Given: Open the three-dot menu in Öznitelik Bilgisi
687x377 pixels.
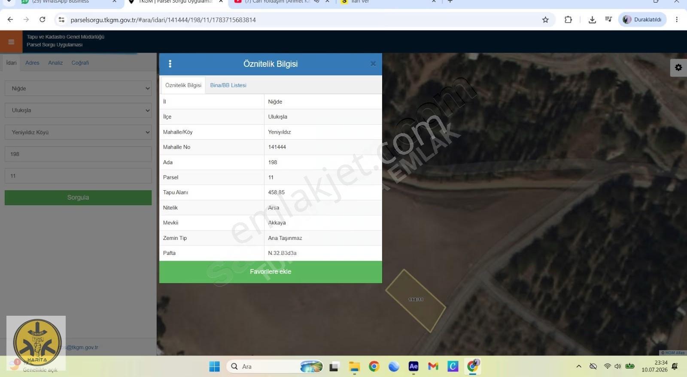Looking at the screenshot, I should click(170, 64).
